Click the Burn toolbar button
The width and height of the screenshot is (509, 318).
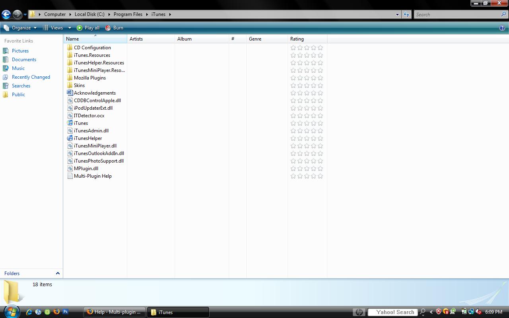pyautogui.click(x=114, y=28)
